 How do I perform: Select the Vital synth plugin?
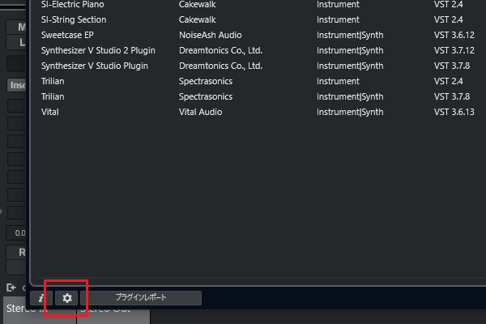click(x=50, y=112)
